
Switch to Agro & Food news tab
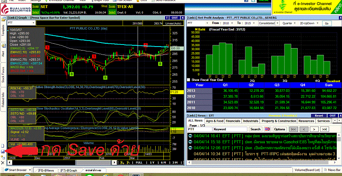tap(214, 121)
